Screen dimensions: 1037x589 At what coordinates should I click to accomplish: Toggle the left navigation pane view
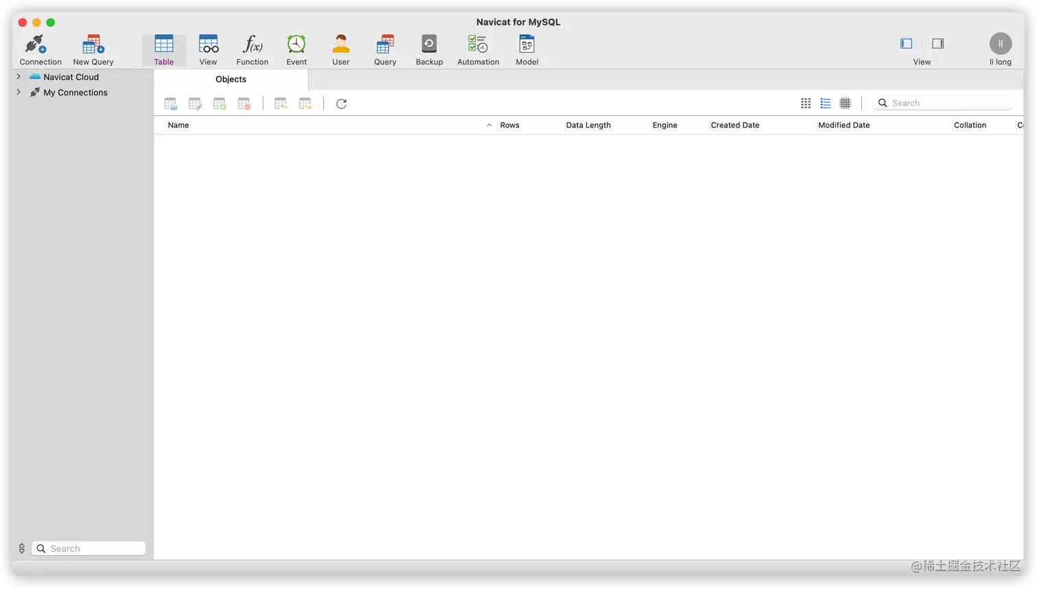[x=906, y=43]
